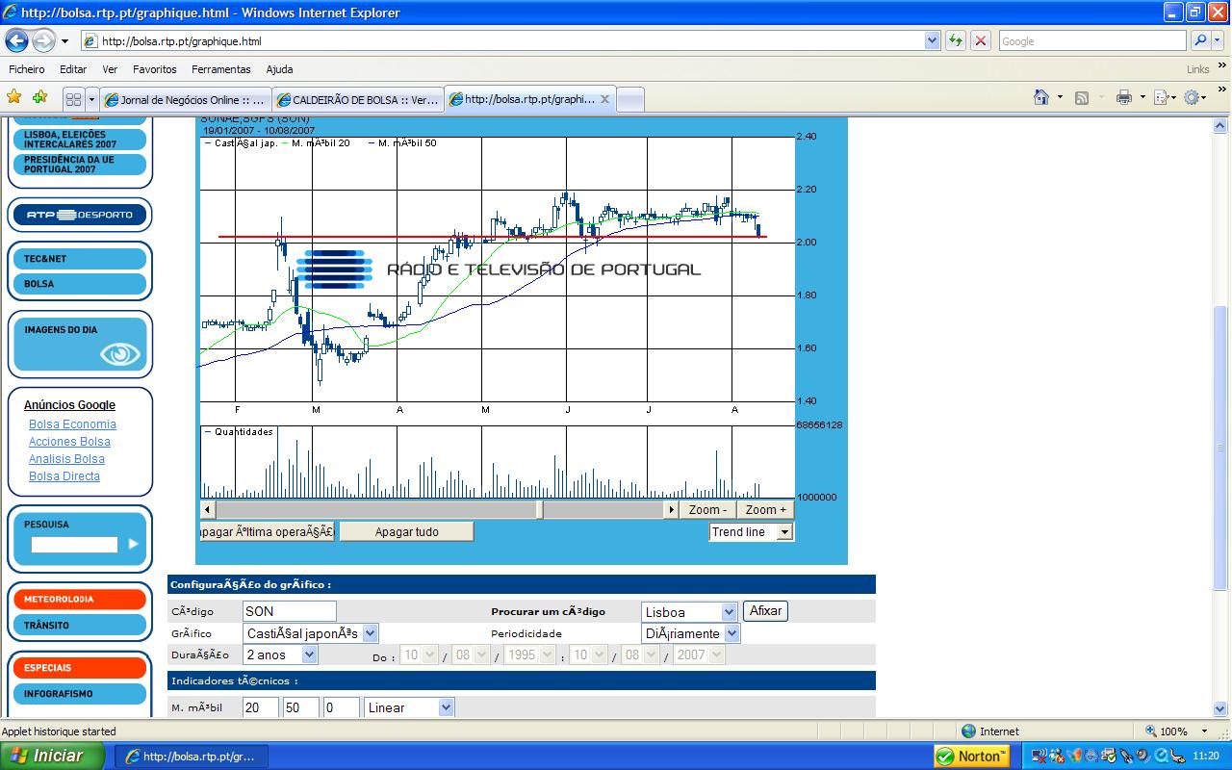Open the RSS feeds icon
Screen dimensions: 1232x770
point(1082,97)
